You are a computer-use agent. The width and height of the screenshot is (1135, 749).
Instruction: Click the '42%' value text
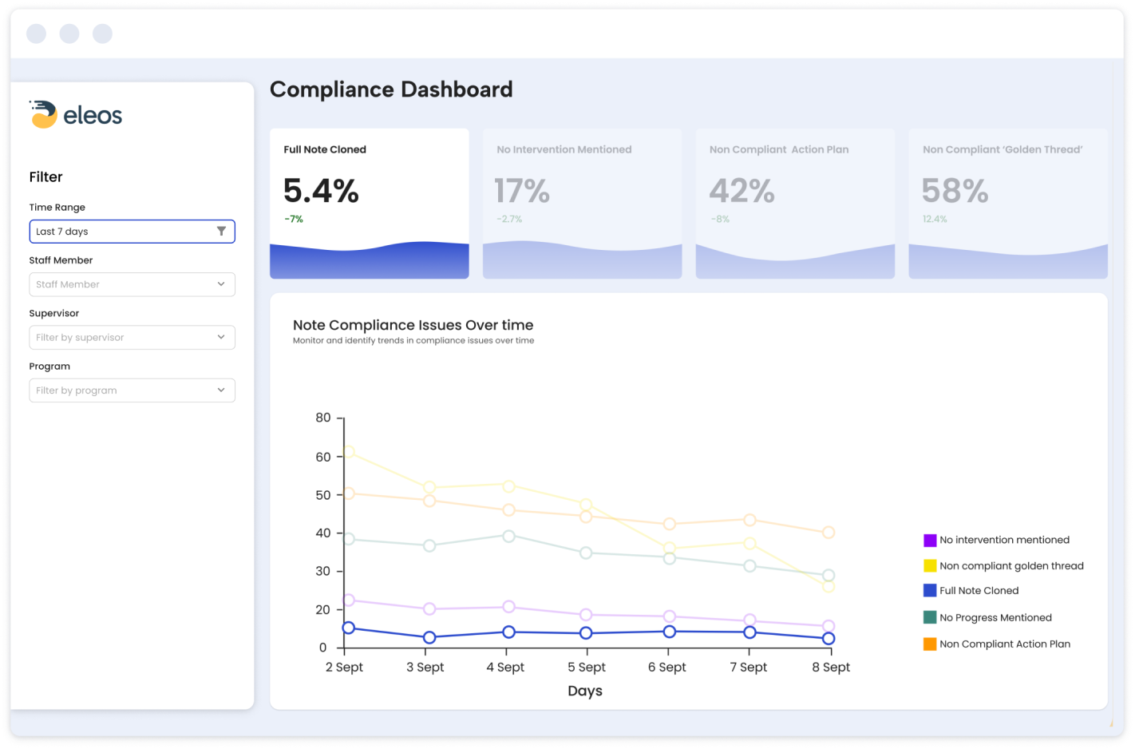742,191
